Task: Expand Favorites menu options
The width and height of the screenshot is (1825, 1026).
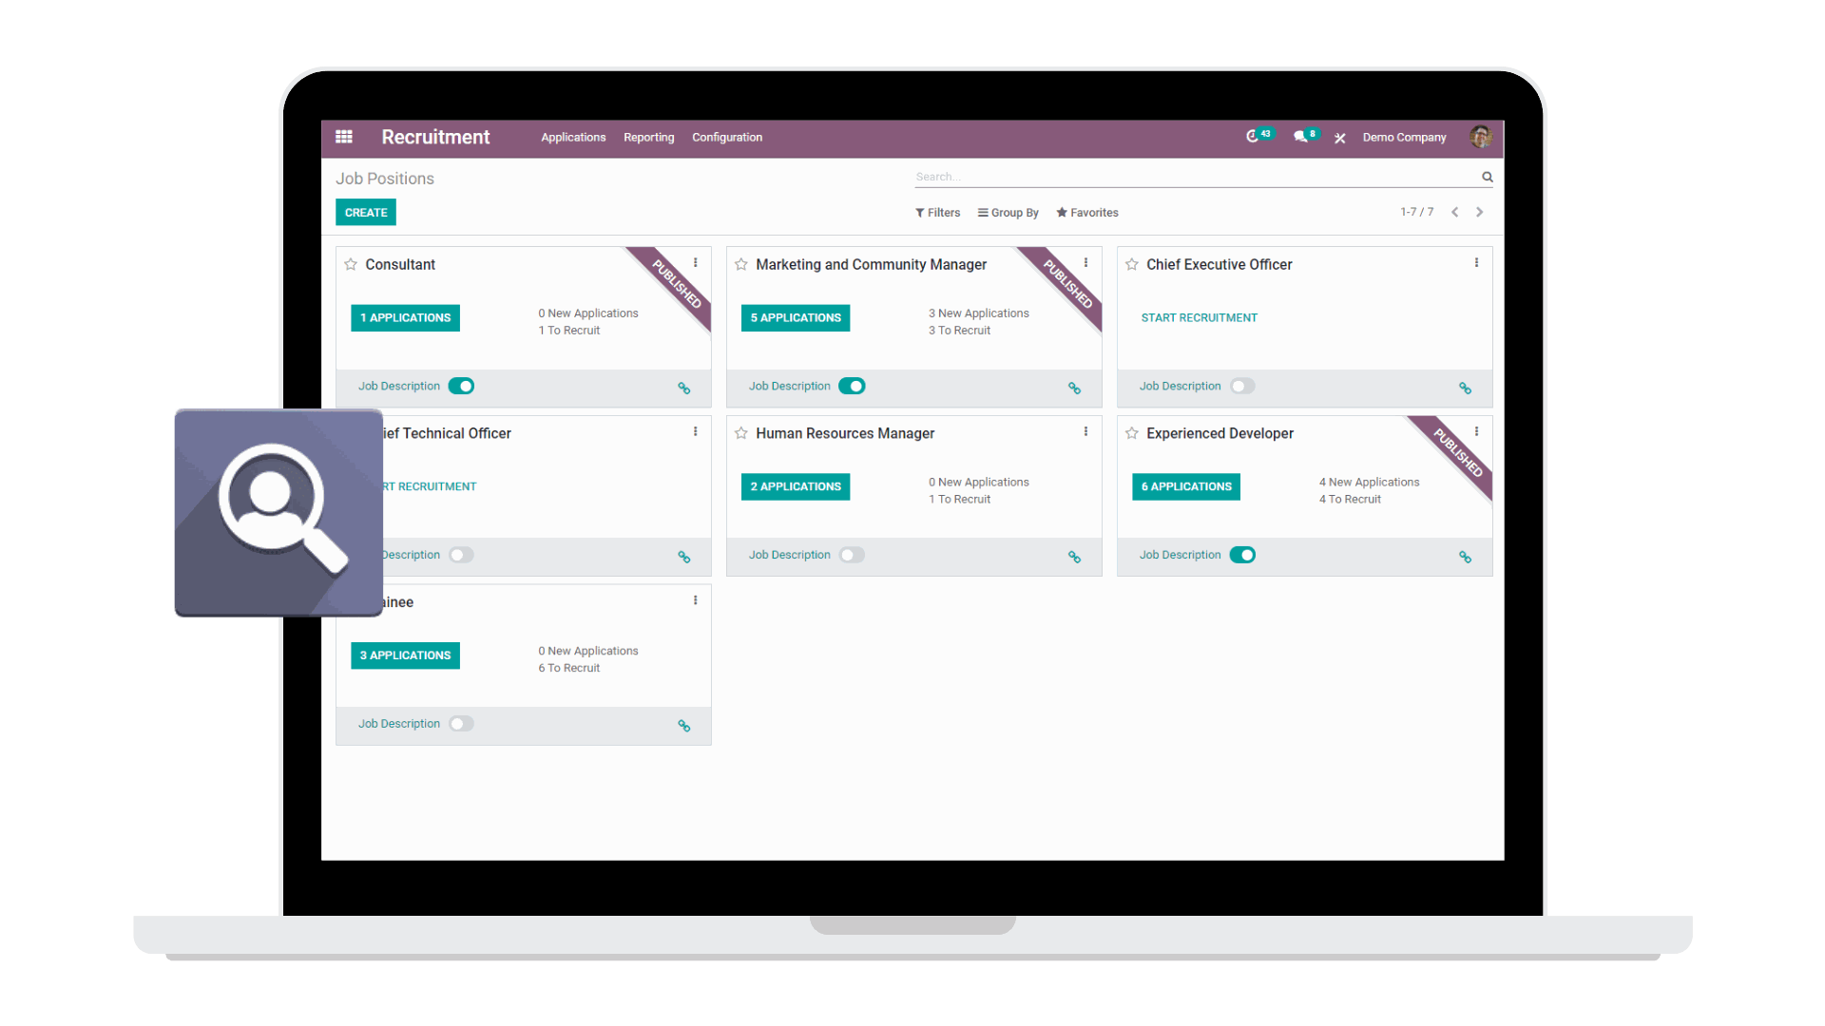Action: point(1085,212)
